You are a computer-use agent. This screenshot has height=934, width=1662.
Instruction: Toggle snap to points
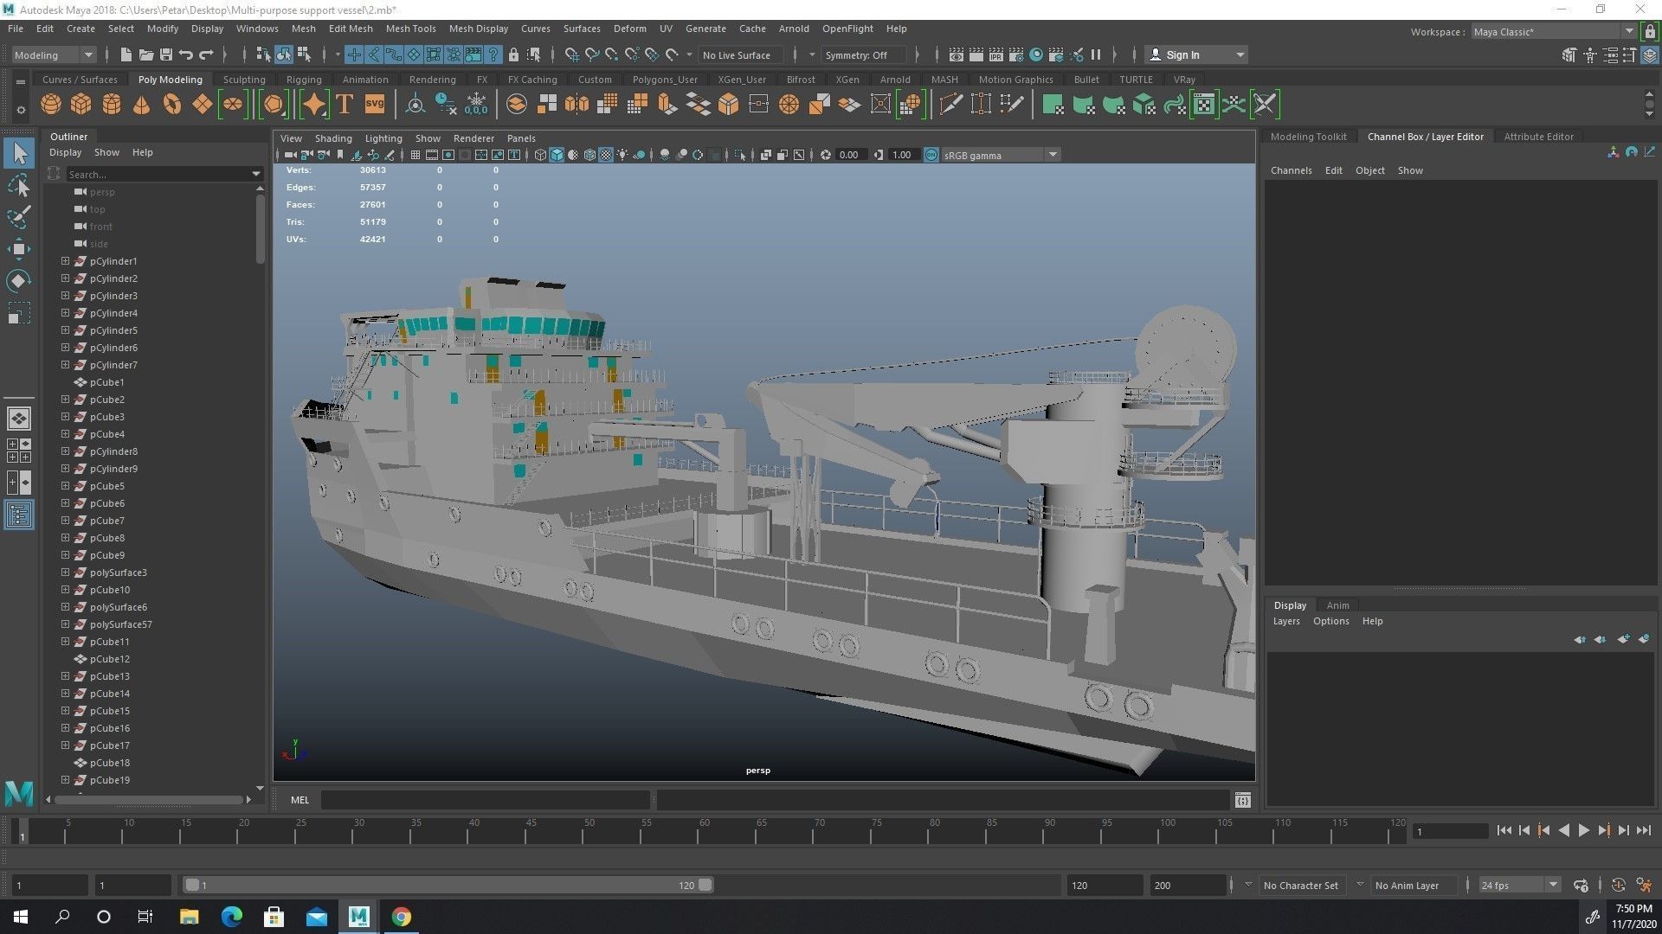point(612,54)
